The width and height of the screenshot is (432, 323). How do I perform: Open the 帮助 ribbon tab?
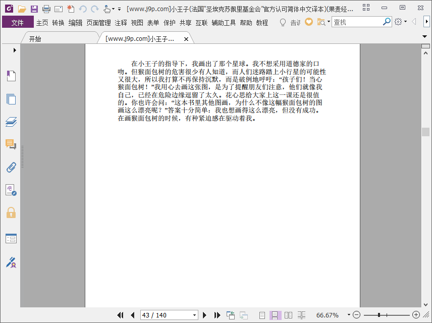coord(246,23)
